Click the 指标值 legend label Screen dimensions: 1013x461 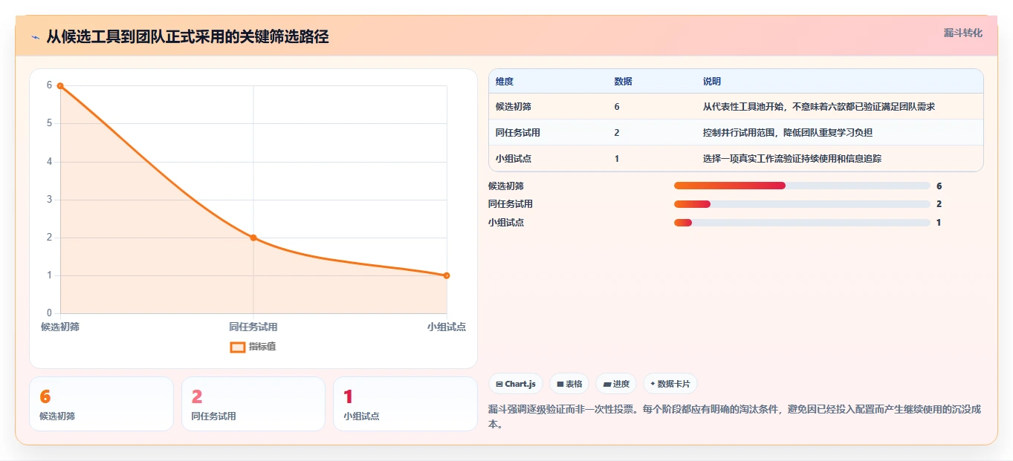(262, 347)
